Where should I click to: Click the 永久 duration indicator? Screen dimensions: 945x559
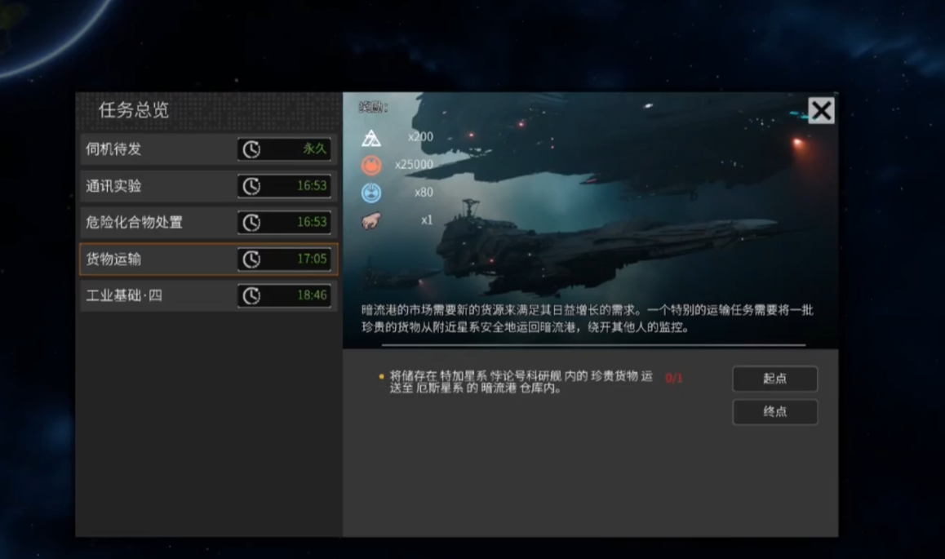(x=314, y=149)
